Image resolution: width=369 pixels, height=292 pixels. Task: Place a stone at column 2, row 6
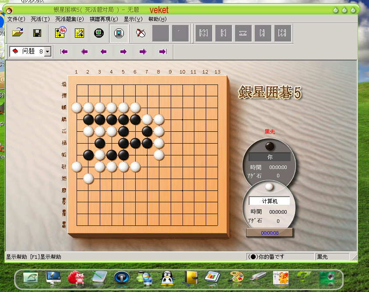pyautogui.click(x=88, y=143)
